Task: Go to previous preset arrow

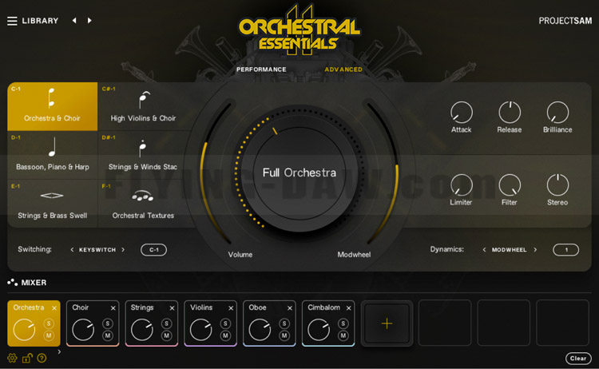Action: [74, 20]
